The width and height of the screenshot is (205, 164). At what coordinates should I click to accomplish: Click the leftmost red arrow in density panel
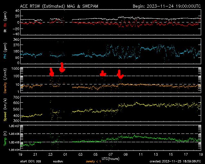coord(51,72)
